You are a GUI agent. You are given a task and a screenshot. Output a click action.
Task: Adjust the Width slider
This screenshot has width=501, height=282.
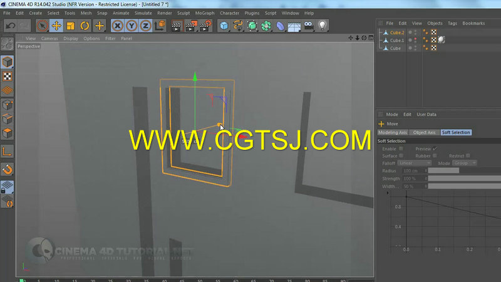tap(465, 186)
